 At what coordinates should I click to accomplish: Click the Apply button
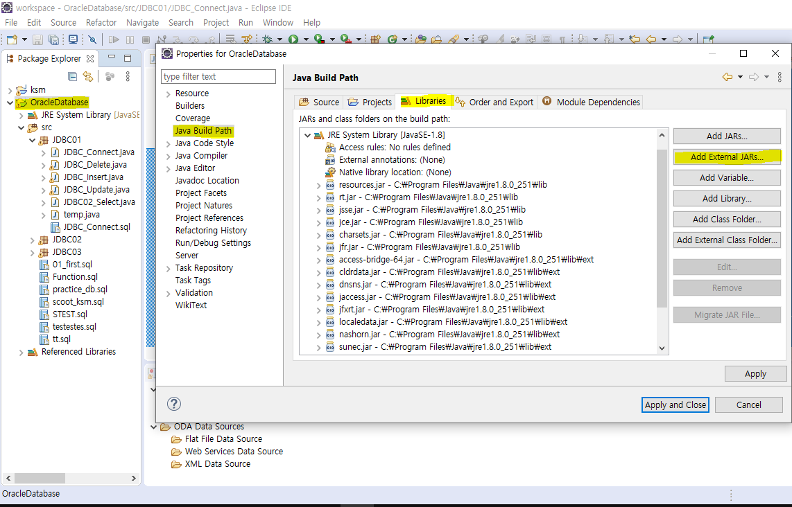755,374
